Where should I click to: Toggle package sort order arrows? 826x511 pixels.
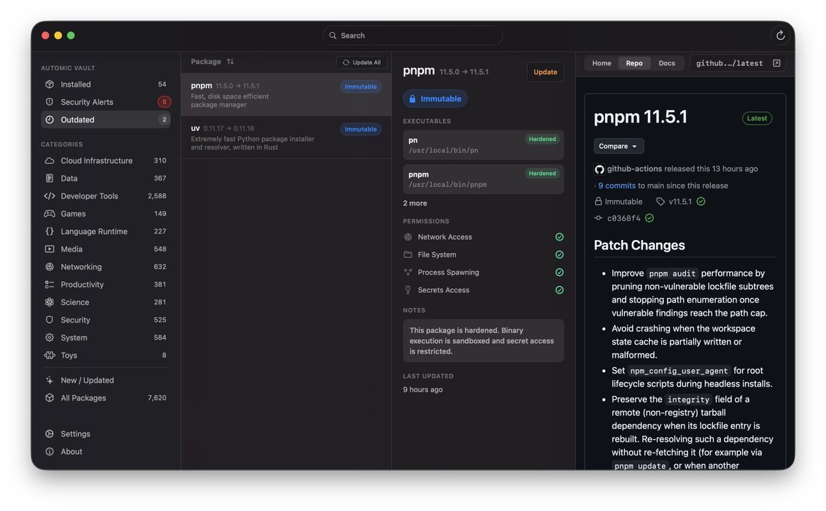[x=231, y=62]
